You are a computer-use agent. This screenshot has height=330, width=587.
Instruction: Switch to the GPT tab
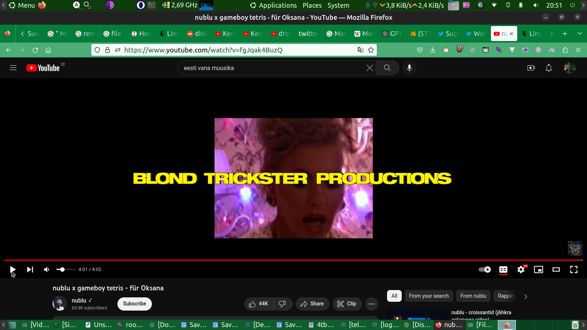click(x=392, y=34)
